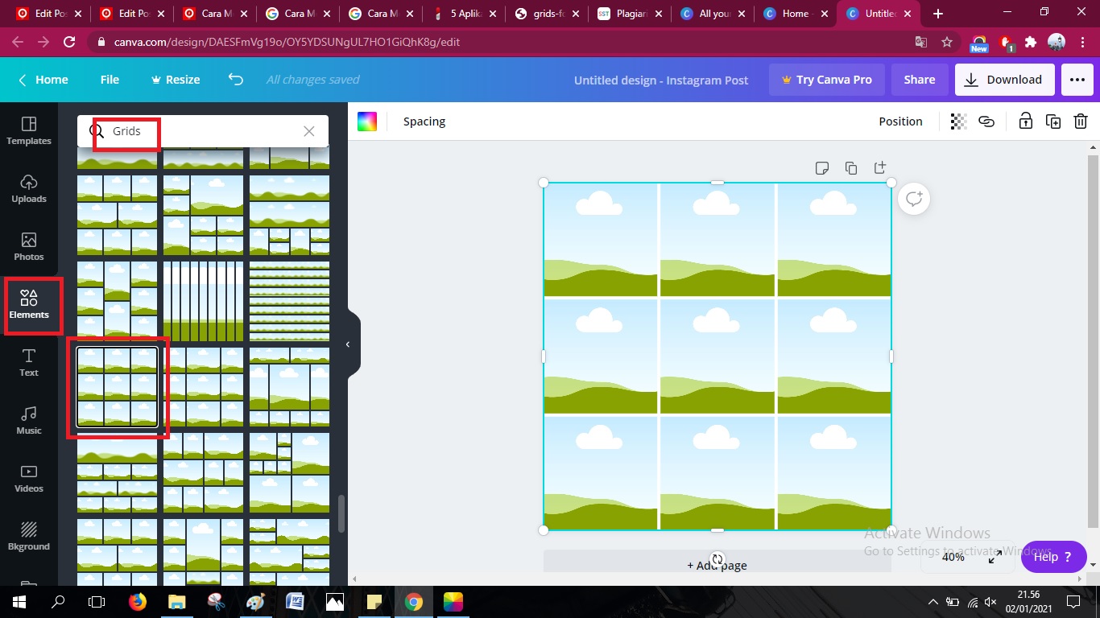Click the canvas rotate handle below grid
Image resolution: width=1100 pixels, height=618 pixels.
pos(717,559)
